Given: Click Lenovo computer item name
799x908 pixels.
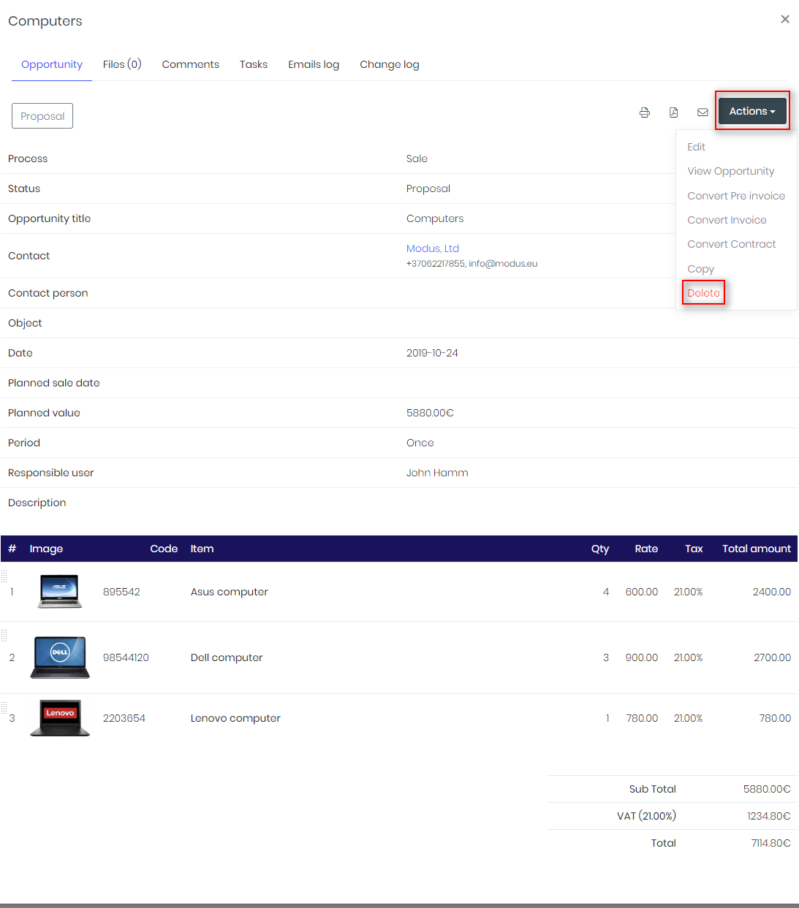Looking at the screenshot, I should tap(235, 718).
